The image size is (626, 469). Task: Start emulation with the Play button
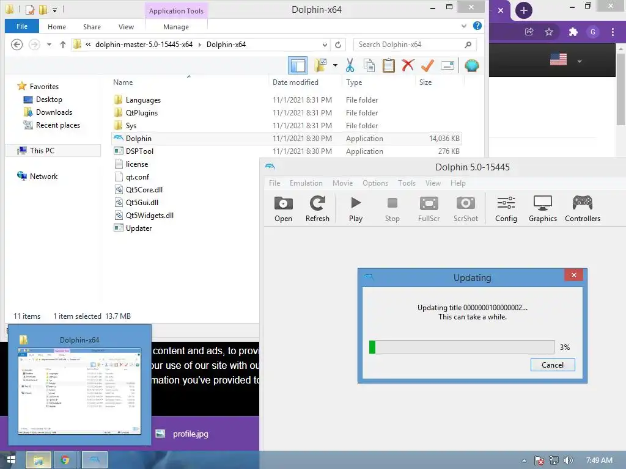356,209
